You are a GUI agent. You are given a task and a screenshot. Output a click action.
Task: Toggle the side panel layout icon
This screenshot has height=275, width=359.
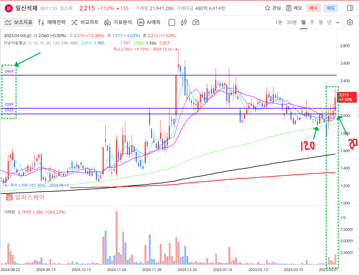350,8
